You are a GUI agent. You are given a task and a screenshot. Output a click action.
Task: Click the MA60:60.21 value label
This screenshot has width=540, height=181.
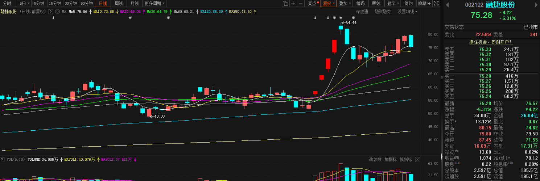point(184,12)
